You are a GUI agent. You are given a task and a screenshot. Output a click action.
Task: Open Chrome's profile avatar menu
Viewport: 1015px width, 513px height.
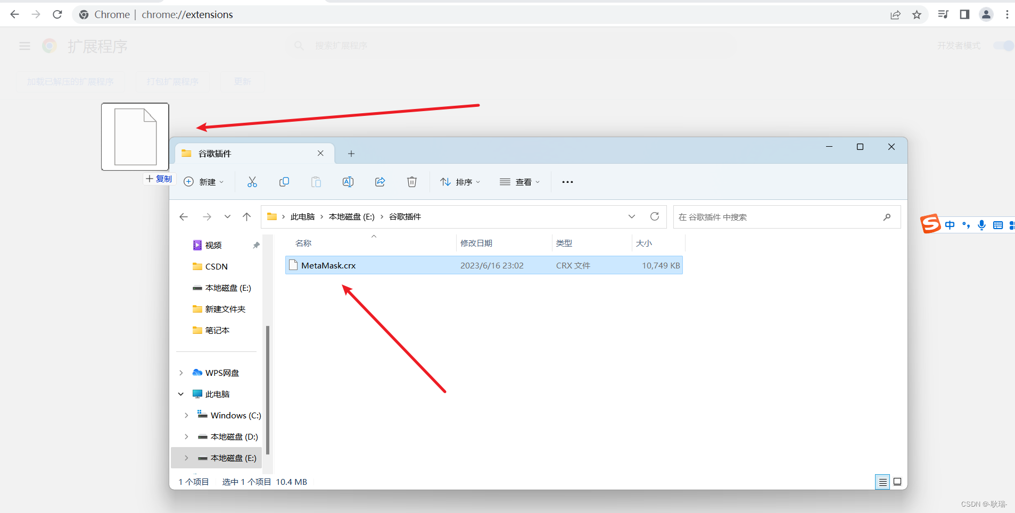986,14
